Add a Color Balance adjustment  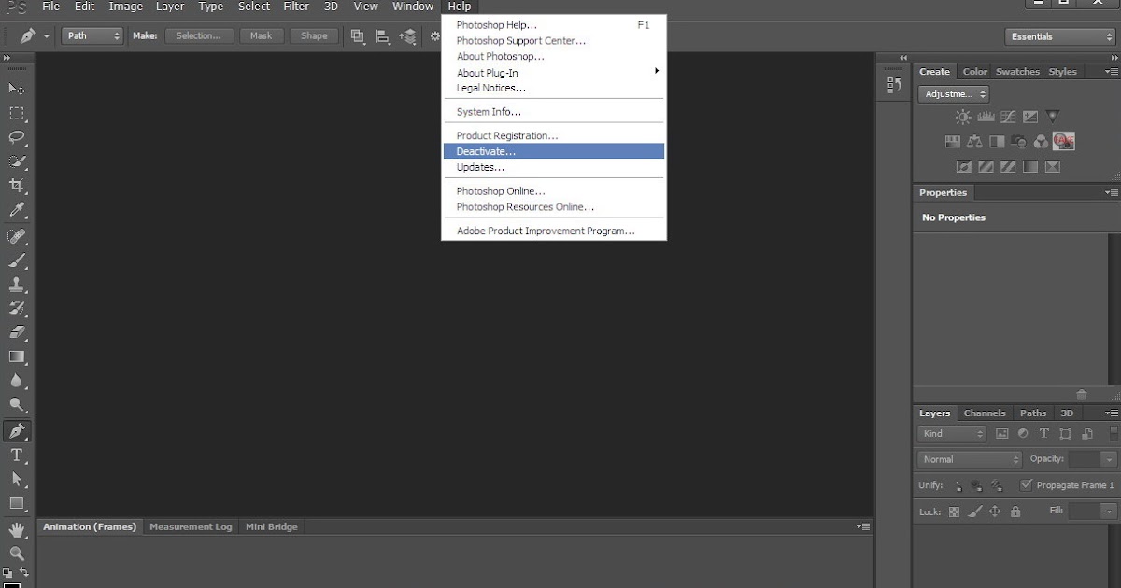974,142
